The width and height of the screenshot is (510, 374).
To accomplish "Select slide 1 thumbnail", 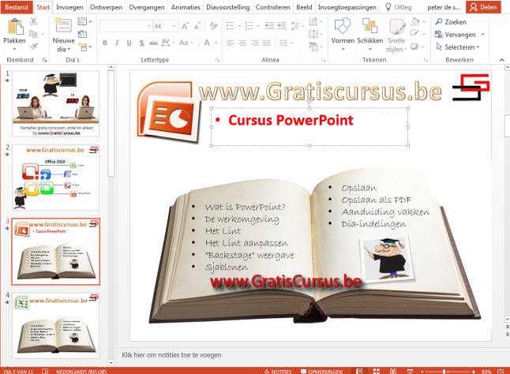I will tap(55, 104).
